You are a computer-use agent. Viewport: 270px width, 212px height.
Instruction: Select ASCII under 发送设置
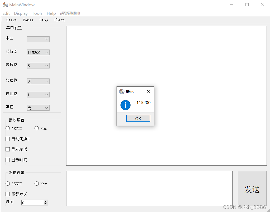14,184
